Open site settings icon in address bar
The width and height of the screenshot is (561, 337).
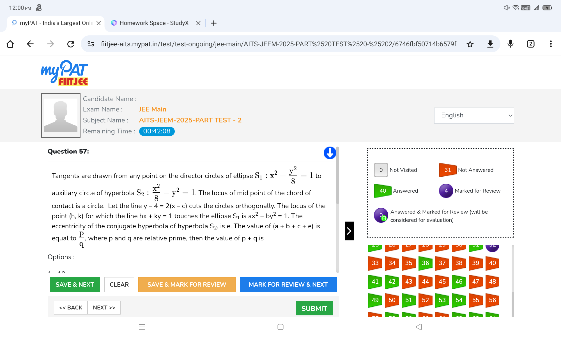pos(91,44)
